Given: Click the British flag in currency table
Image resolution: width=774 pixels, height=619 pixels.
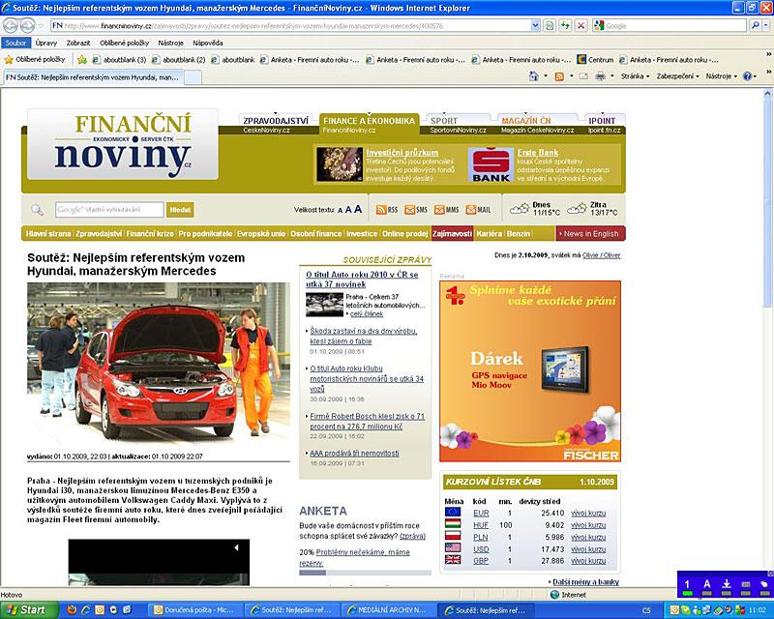Looking at the screenshot, I should (453, 560).
